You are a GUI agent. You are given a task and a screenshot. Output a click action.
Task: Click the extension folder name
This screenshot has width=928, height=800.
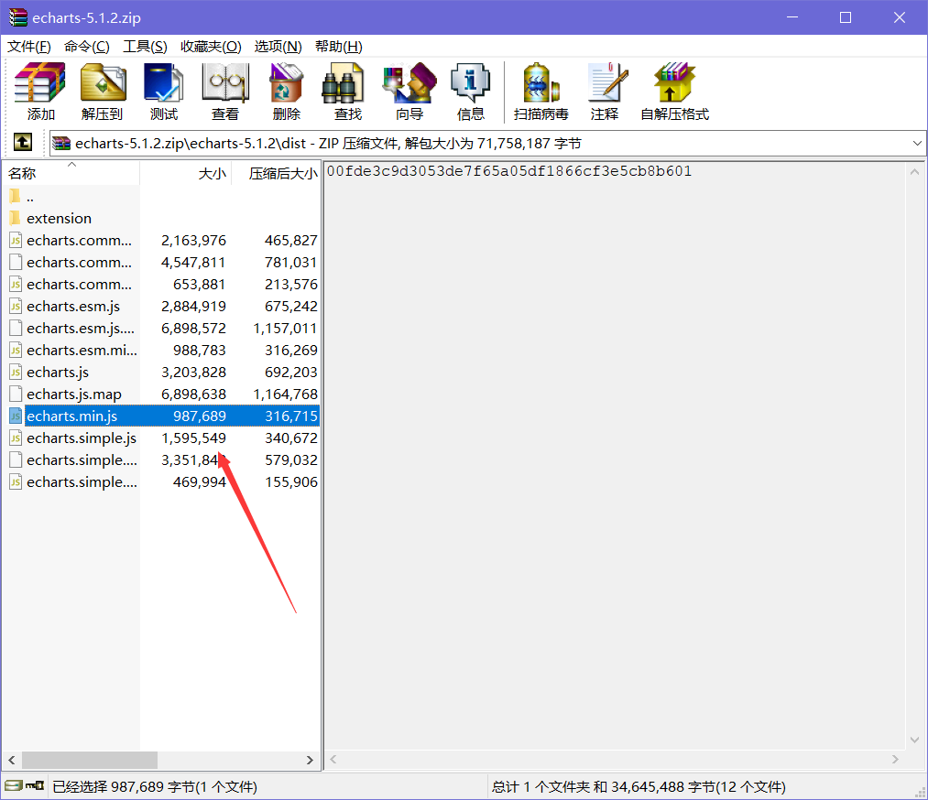60,218
